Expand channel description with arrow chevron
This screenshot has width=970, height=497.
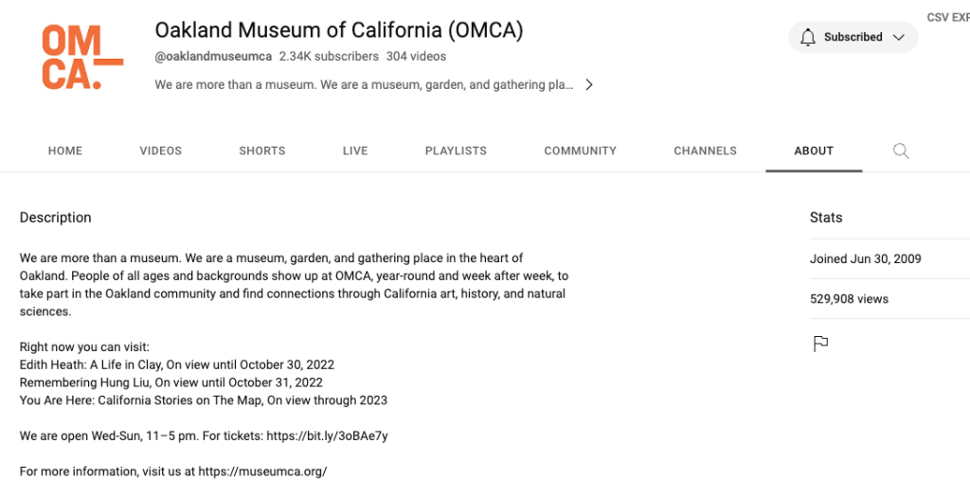[x=589, y=84]
